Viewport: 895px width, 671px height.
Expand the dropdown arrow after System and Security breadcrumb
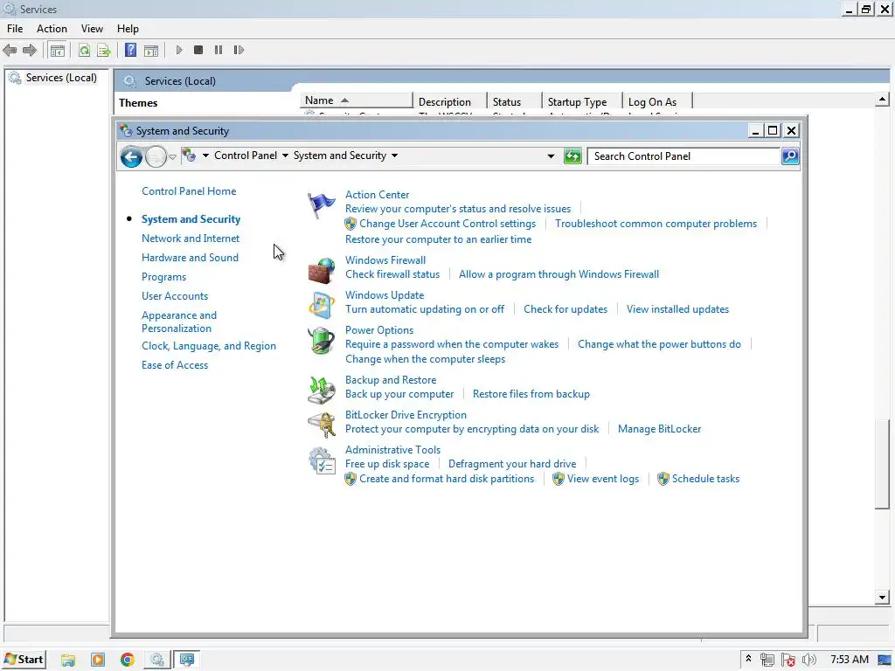394,156
